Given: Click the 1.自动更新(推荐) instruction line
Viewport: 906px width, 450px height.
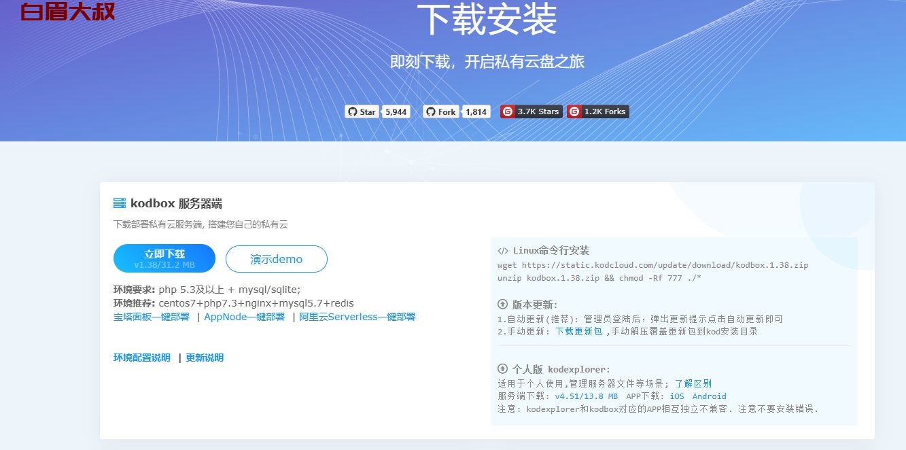Looking at the screenshot, I should 640,319.
